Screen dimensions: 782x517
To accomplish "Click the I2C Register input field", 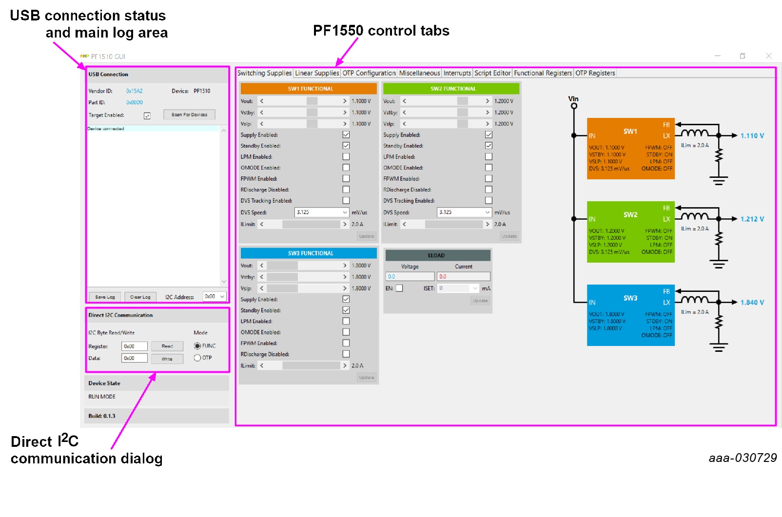I will tap(134, 346).
